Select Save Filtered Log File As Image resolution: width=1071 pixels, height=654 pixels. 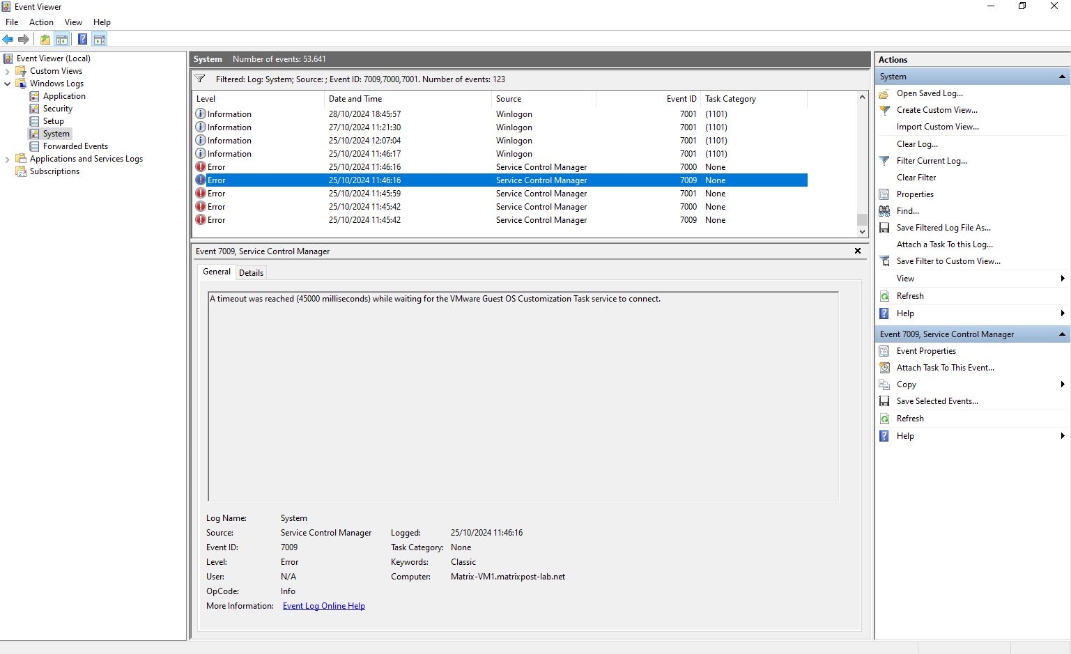point(943,228)
